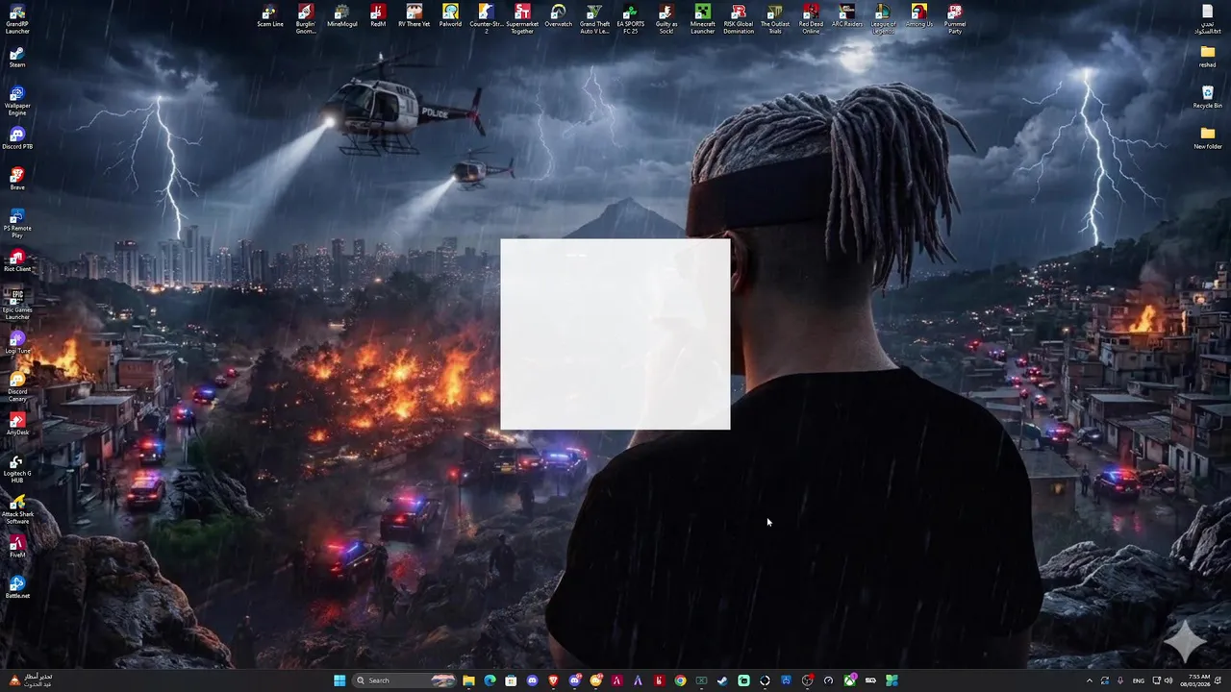Select the text file icon at top right

1208,19
